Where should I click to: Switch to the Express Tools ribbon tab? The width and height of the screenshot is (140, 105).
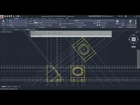(x=51, y=18)
